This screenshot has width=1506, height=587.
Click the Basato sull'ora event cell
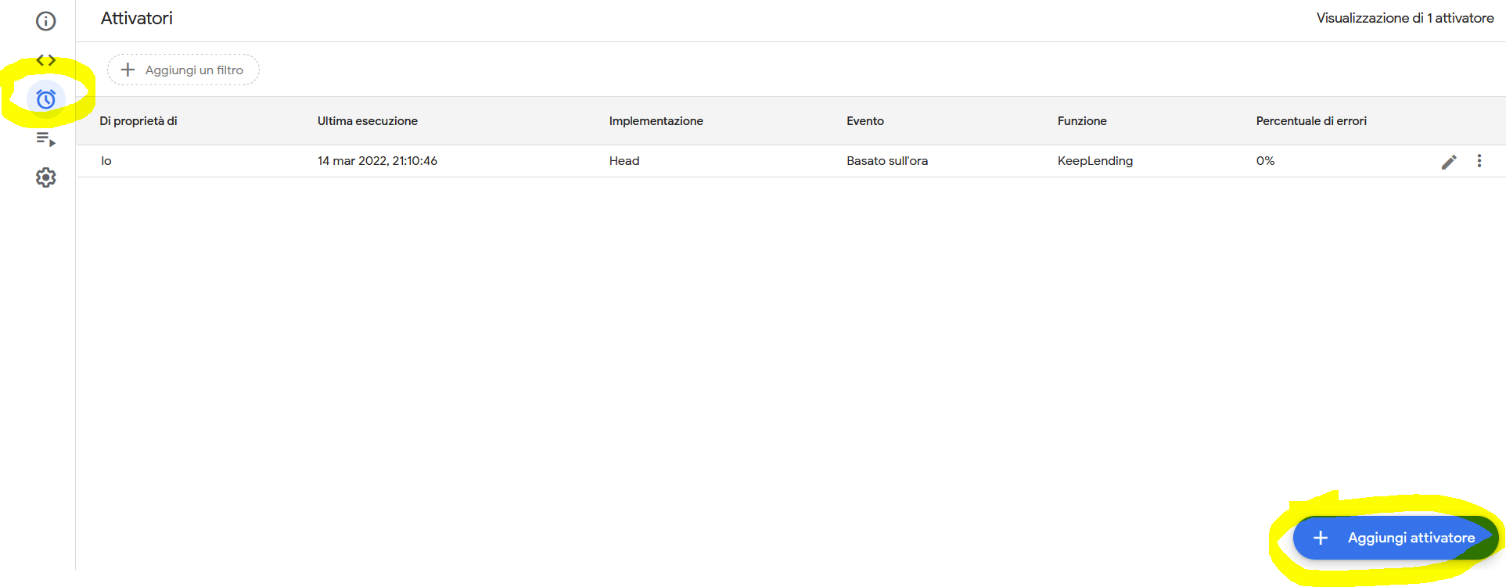coord(887,161)
